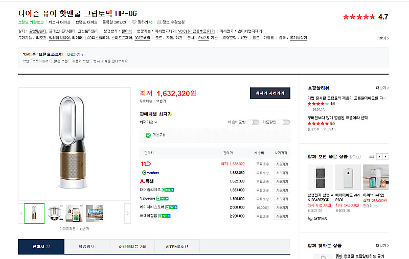Click 사러가기 in the 옥션 row
Image resolution: width=409 pixels, height=259 pixels.
282,181
